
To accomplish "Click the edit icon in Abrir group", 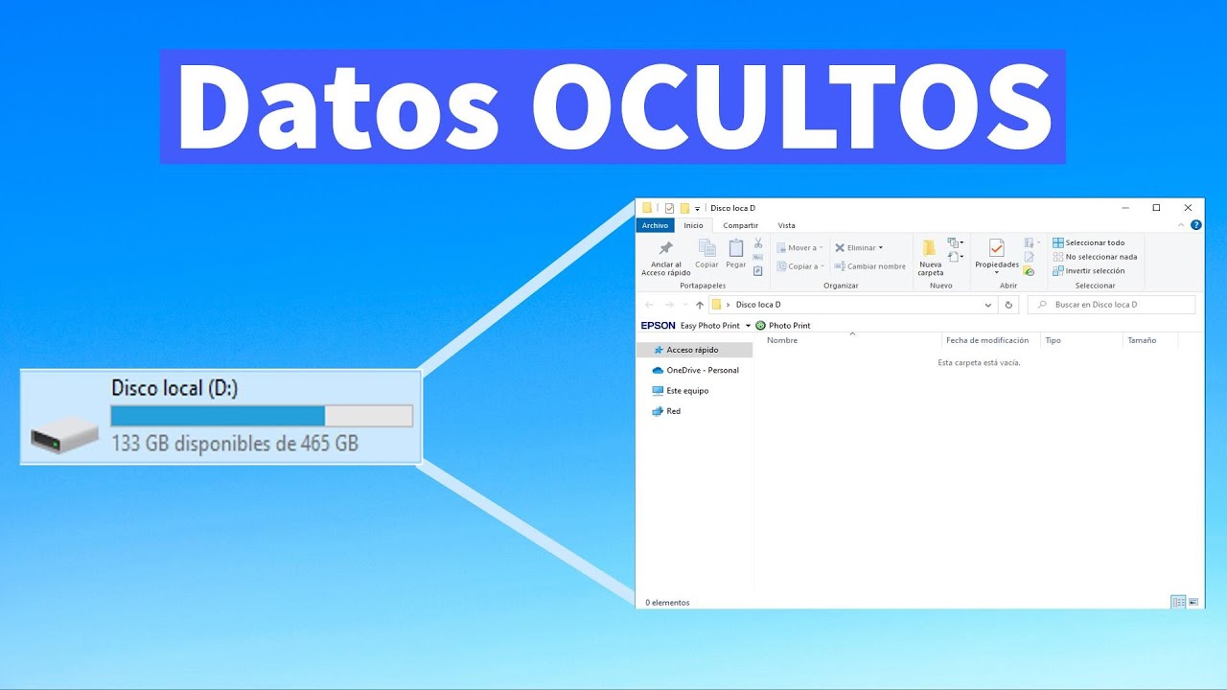I will tap(1029, 257).
